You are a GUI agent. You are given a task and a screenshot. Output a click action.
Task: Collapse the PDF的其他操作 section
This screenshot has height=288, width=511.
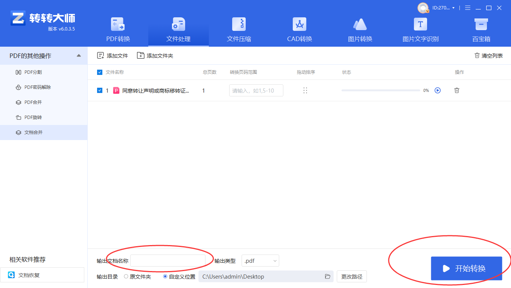[79, 56]
